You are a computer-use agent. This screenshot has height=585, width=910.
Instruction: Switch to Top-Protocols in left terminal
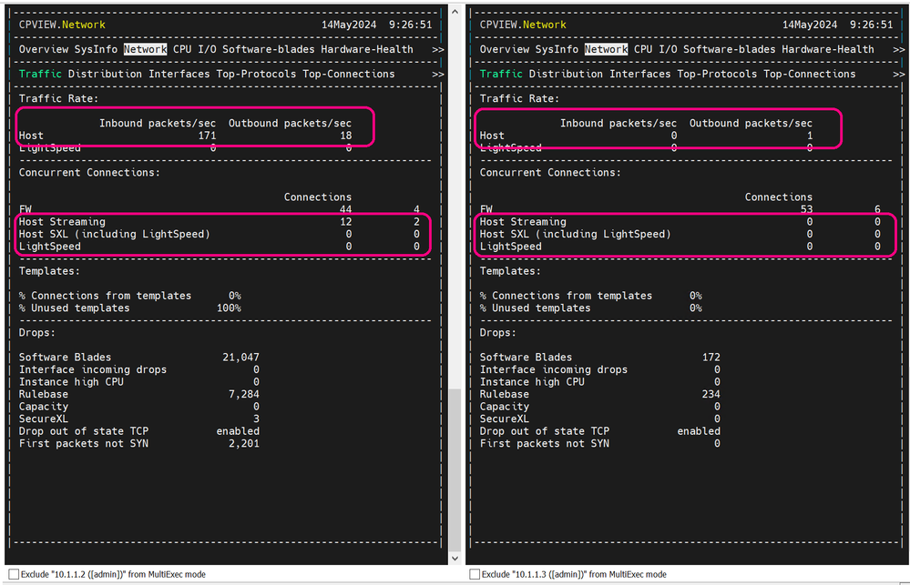[260, 74]
